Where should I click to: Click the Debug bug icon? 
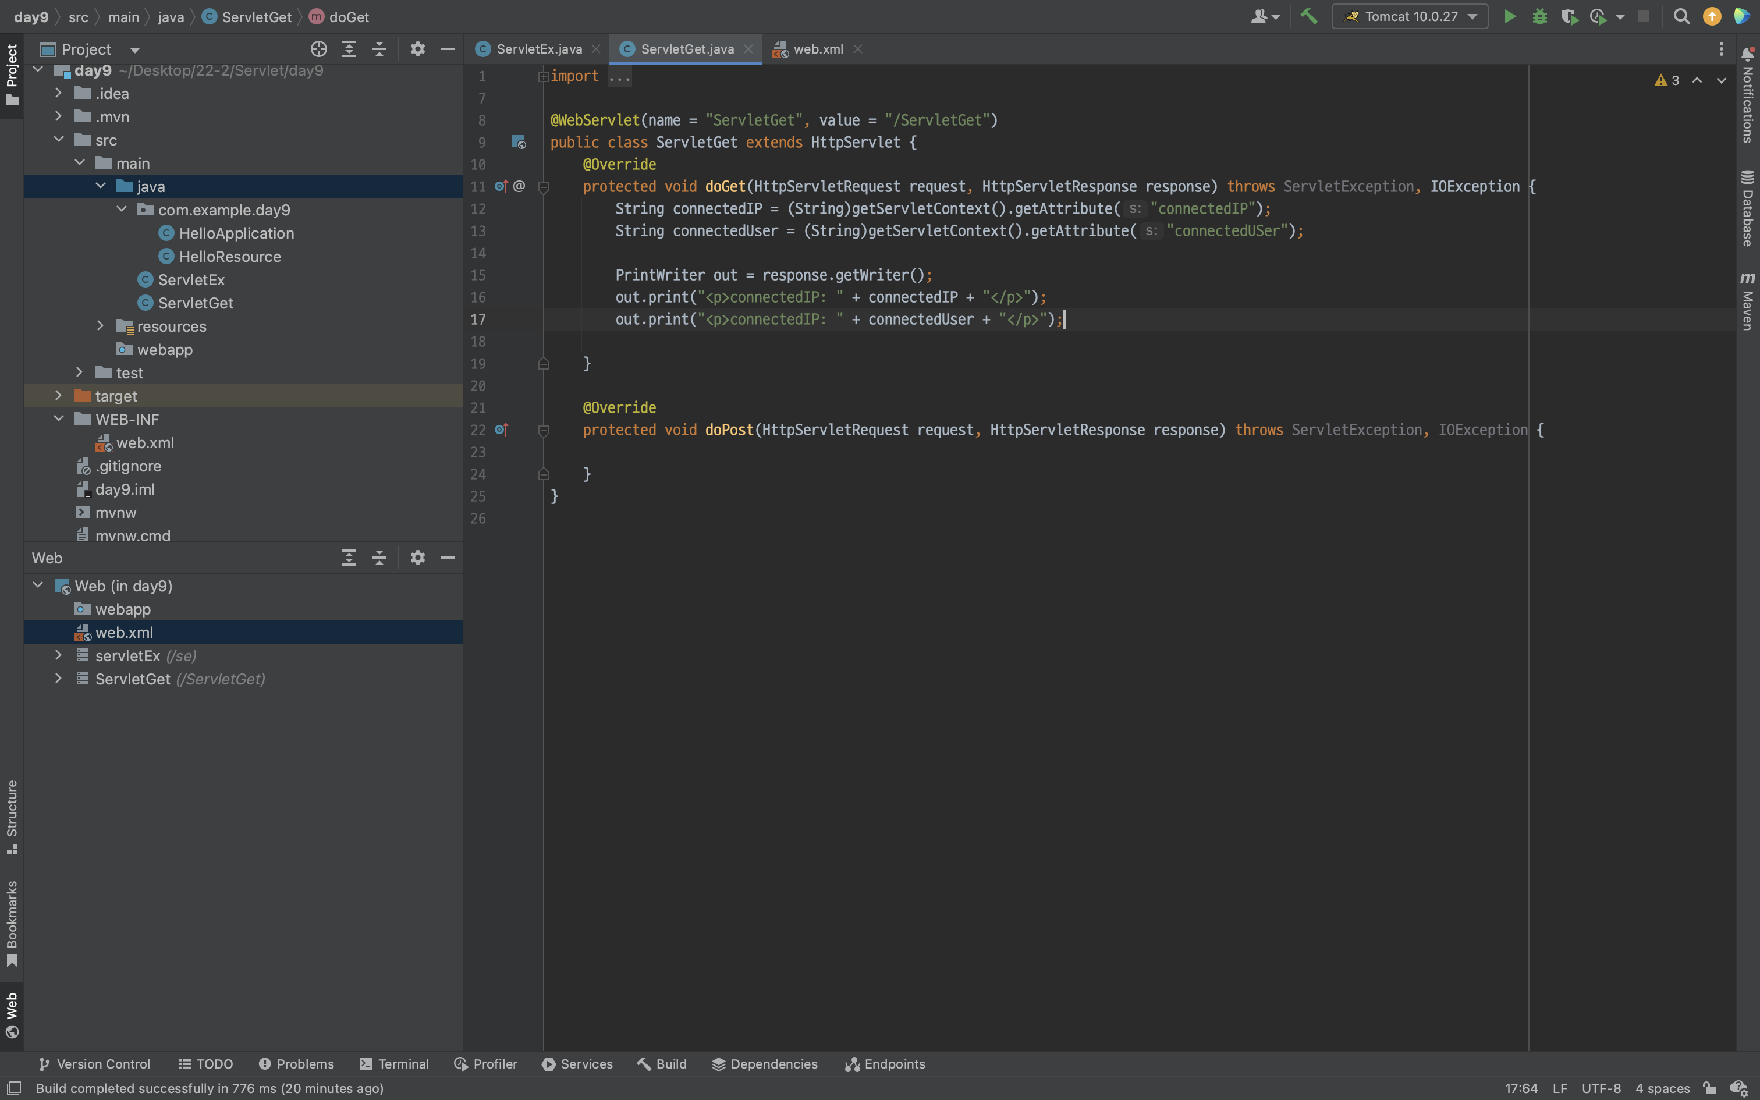click(x=1539, y=17)
